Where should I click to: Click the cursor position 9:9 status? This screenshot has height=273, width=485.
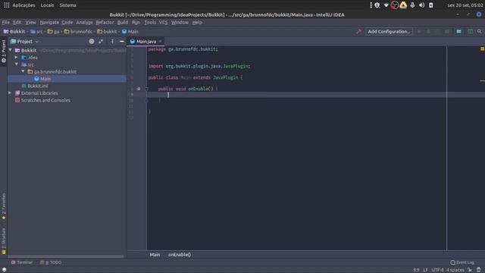(416, 270)
